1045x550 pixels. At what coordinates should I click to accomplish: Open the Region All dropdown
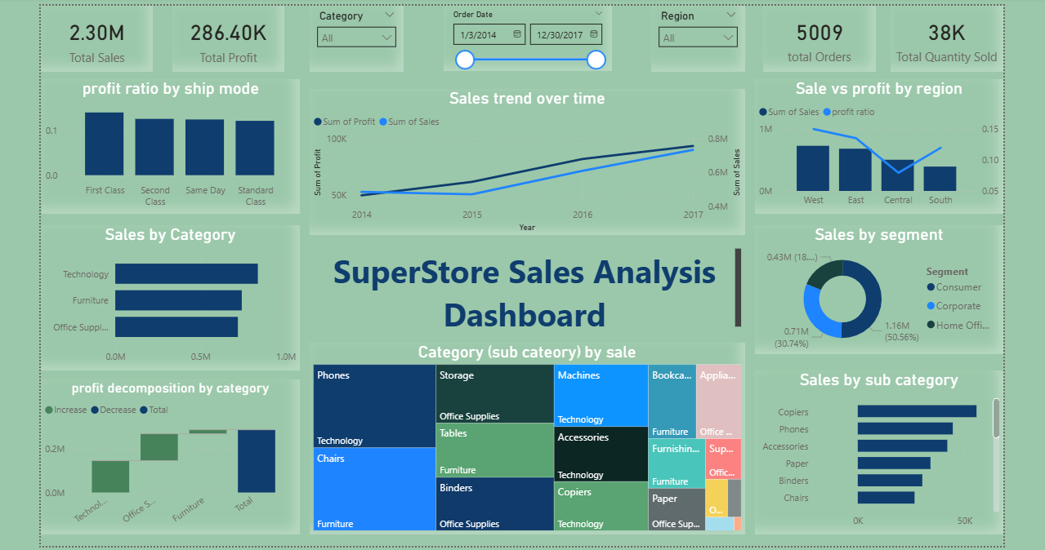(x=698, y=38)
